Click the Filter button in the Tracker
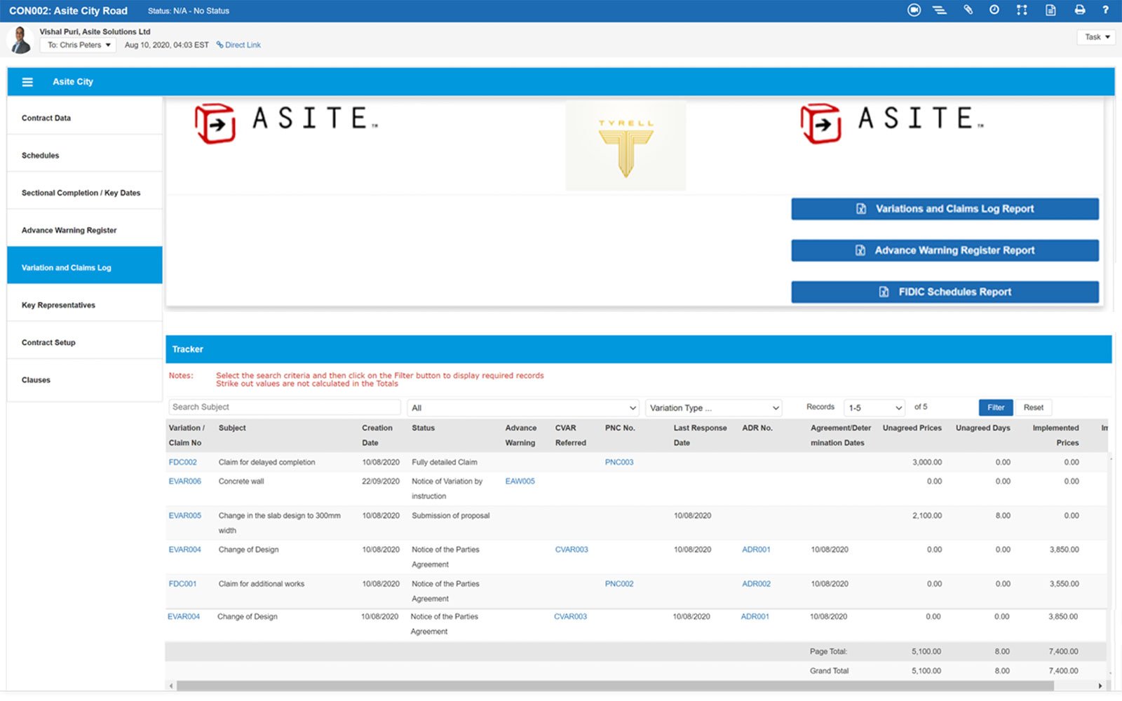The height and width of the screenshot is (701, 1122). [x=995, y=407]
